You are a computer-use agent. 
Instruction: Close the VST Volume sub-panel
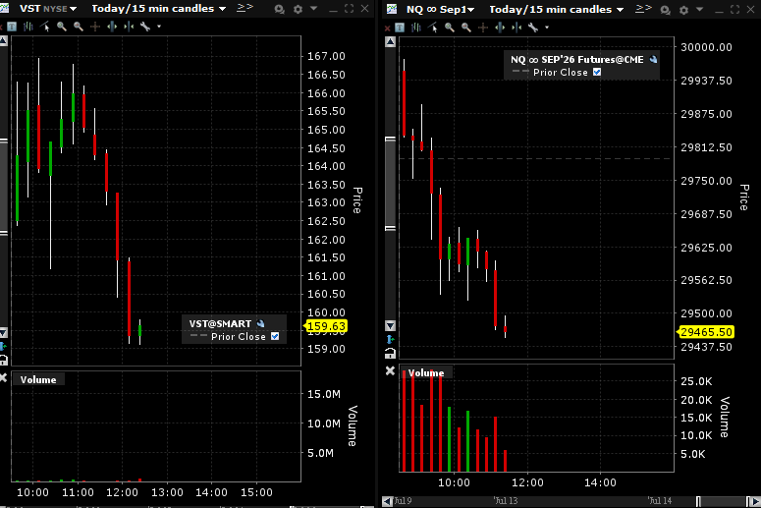(3, 378)
